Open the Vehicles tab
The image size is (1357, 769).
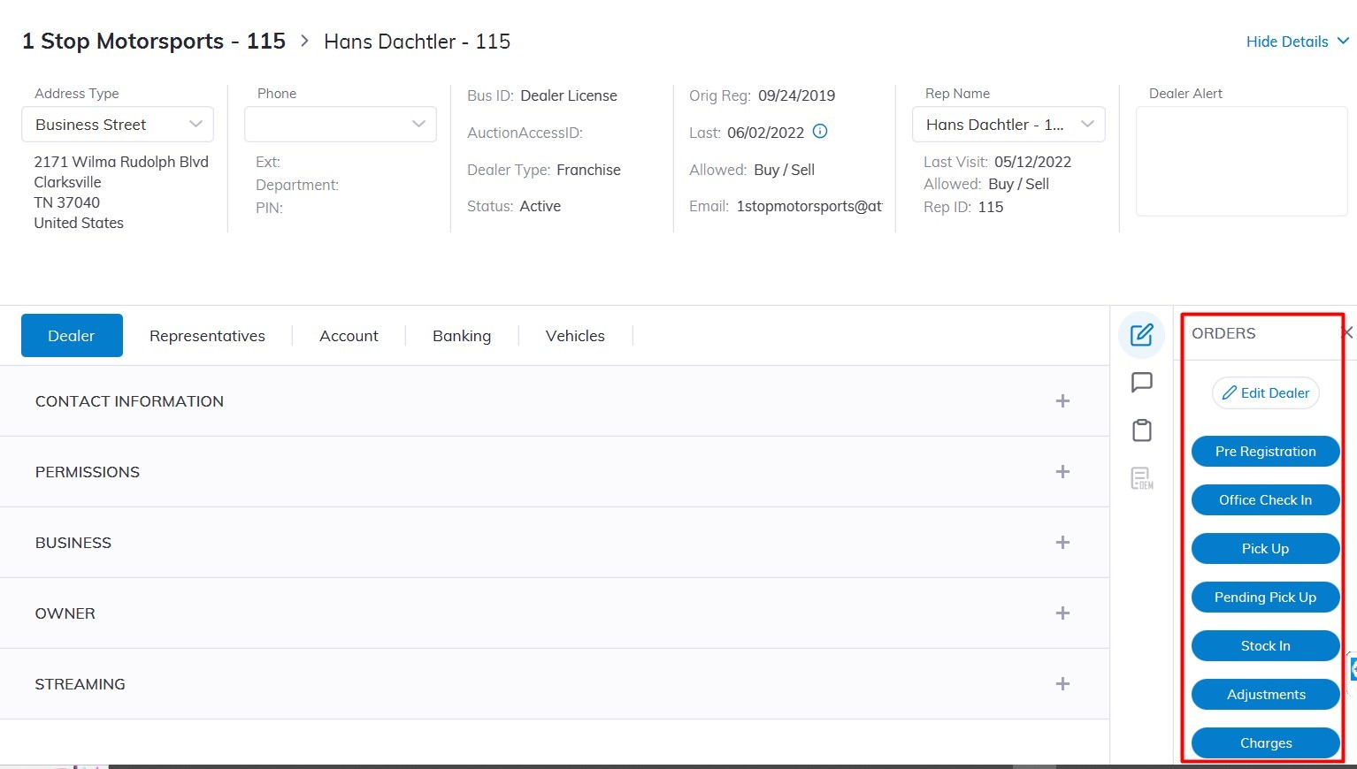pos(575,336)
